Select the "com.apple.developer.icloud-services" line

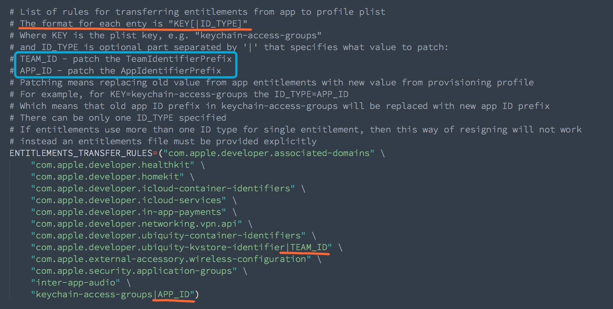(128, 200)
